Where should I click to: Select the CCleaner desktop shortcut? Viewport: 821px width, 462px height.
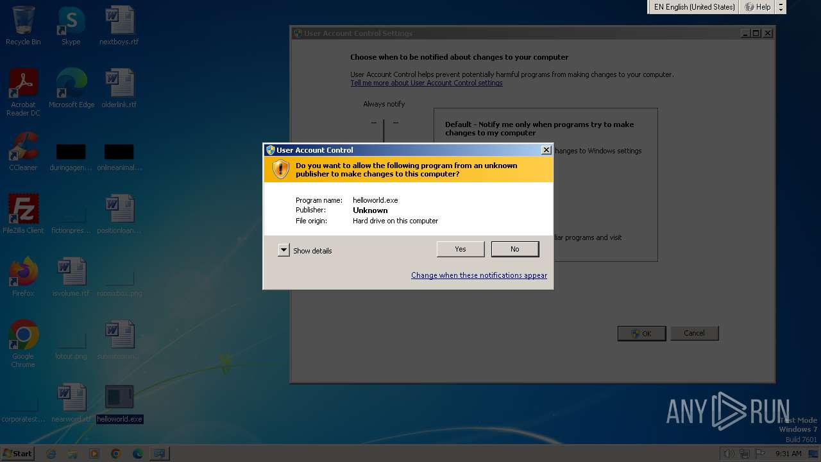[23, 152]
